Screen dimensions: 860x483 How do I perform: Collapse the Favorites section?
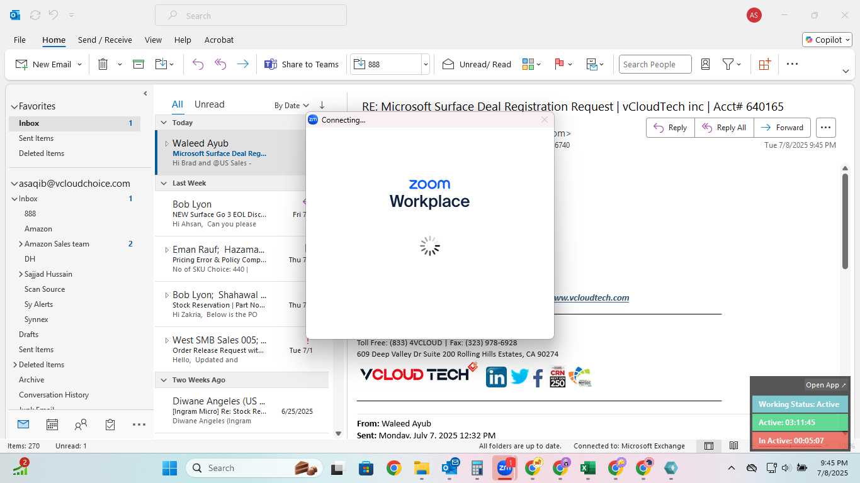pos(14,106)
